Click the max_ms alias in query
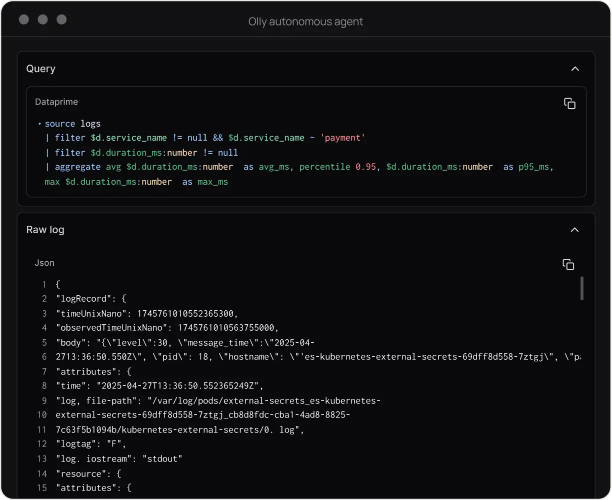 pyautogui.click(x=212, y=182)
